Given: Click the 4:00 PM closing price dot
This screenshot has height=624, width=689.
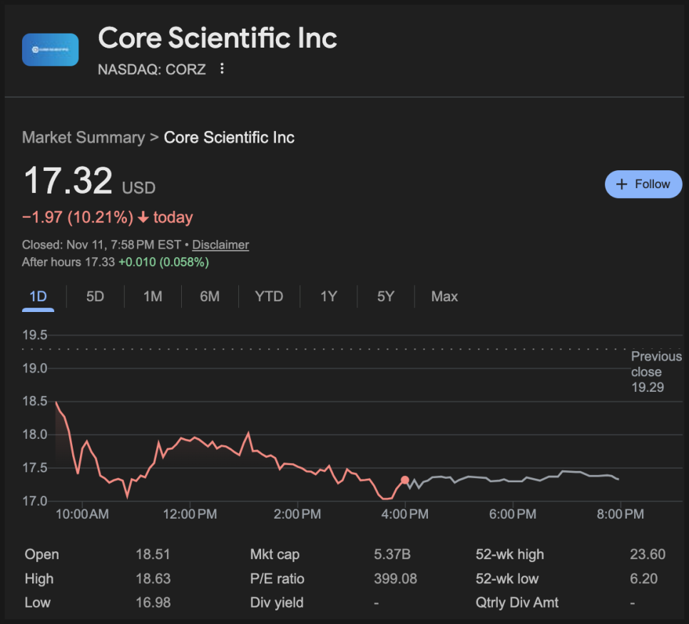Looking at the screenshot, I should (405, 480).
